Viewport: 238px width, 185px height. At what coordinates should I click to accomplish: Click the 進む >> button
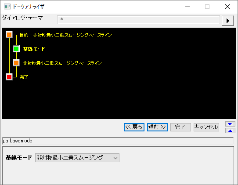coord(157,127)
